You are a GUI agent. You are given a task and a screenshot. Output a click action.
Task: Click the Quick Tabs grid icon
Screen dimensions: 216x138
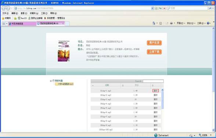coord(4,24)
